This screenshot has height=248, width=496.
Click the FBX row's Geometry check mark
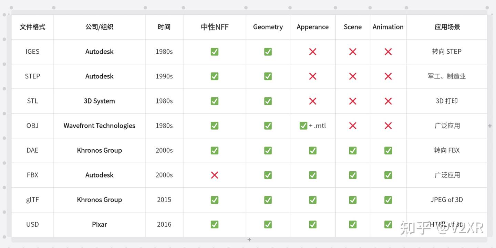268,175
